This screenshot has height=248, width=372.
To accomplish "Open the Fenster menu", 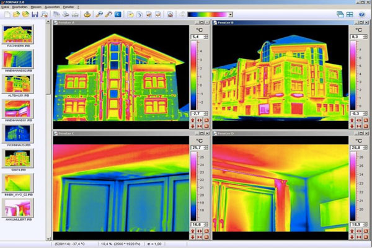I will pos(68,7).
